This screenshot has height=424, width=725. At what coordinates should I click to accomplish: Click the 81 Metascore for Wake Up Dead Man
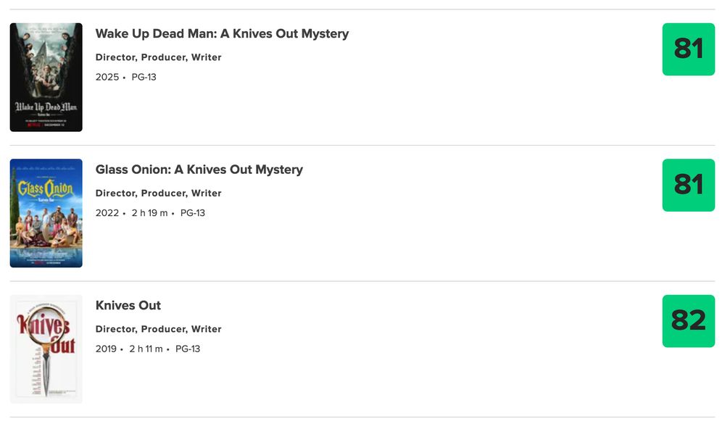pyautogui.click(x=687, y=49)
